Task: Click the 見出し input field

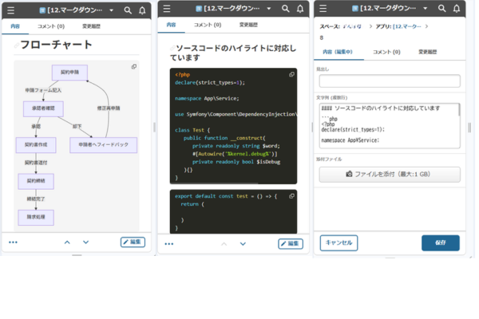Action: pyautogui.click(x=390, y=81)
